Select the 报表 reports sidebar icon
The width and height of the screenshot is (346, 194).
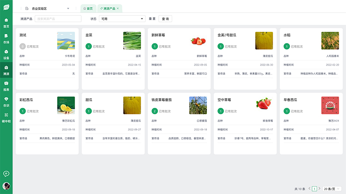[6, 86]
